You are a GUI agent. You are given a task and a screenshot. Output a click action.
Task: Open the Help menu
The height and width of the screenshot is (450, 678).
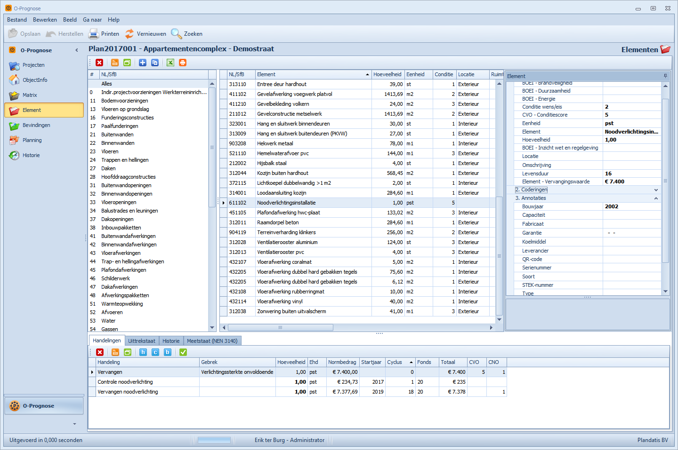coord(113,20)
